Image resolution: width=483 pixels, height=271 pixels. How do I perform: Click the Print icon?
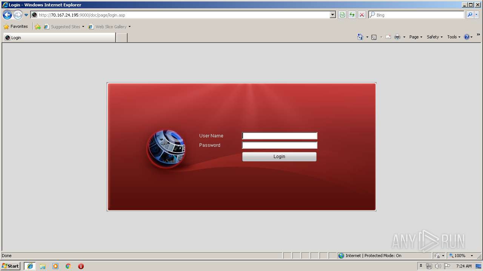(x=397, y=37)
